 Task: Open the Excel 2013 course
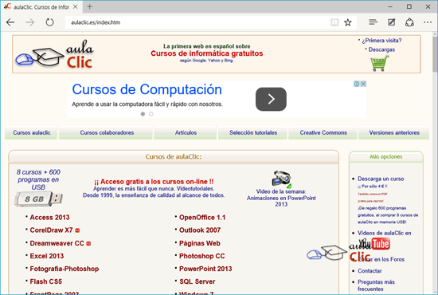(x=47, y=256)
